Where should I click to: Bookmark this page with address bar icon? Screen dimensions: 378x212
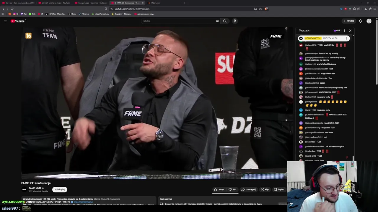tap(106, 9)
